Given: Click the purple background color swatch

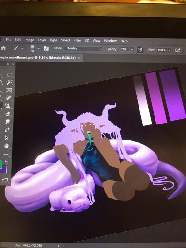Looking at the screenshot, I should (x=4, y=170).
